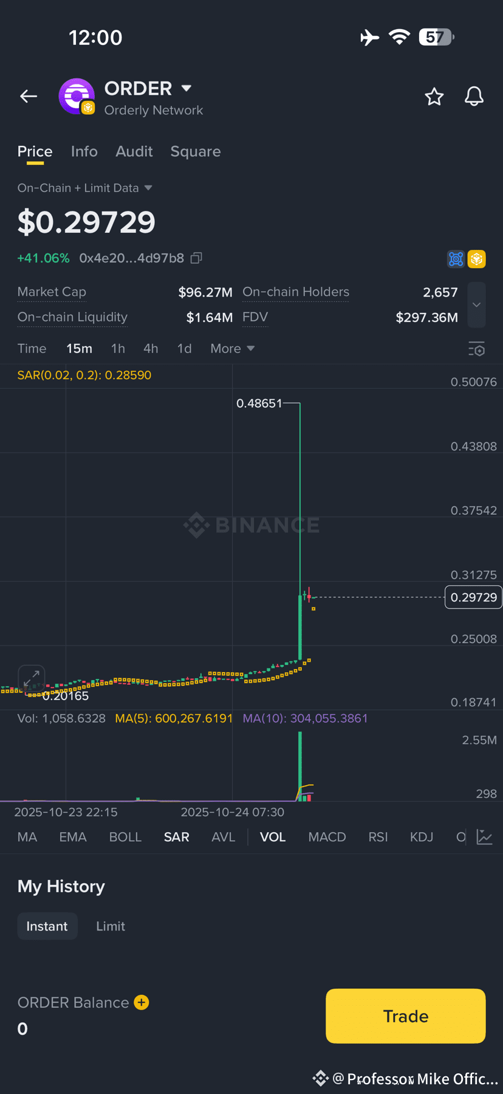Open price alerts via the bell icon
Screen dimensions: 503x1094
[474, 96]
